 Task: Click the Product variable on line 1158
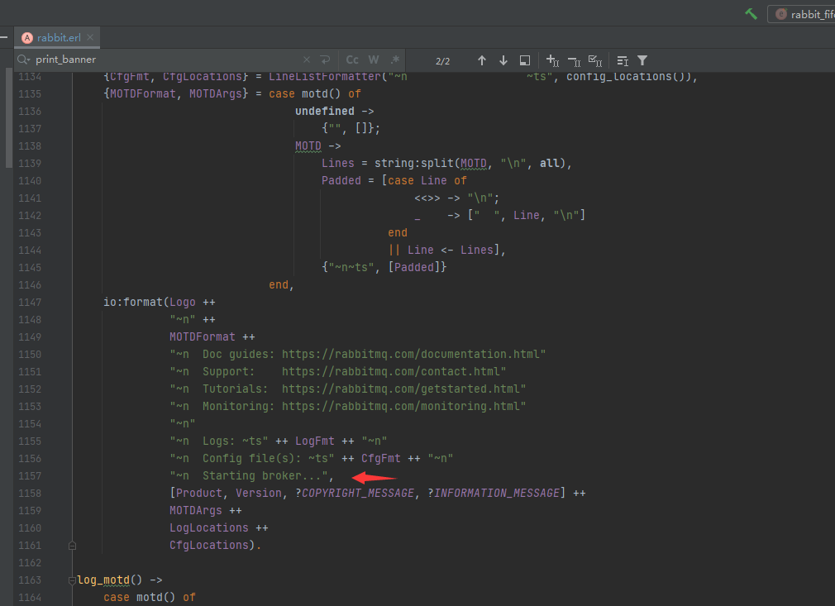click(x=199, y=493)
